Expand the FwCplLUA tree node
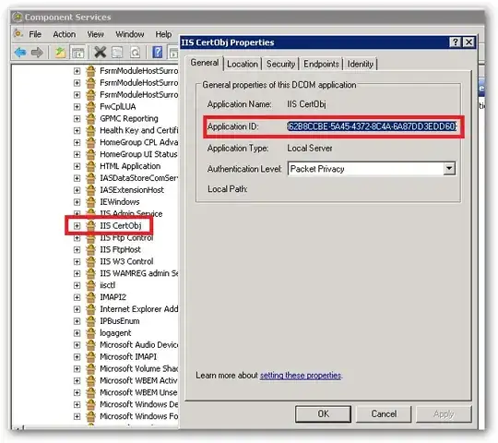This screenshot has height=443, width=498. click(x=77, y=107)
